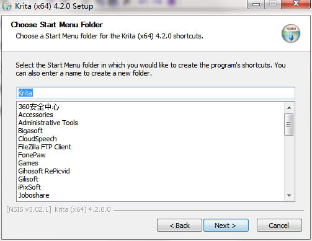Select the CloudSpeech folder entry
312x241 pixels.
37,139
